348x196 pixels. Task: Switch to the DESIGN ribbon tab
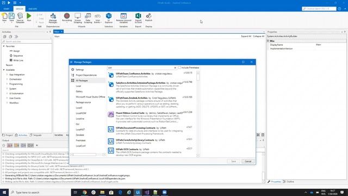20,9
